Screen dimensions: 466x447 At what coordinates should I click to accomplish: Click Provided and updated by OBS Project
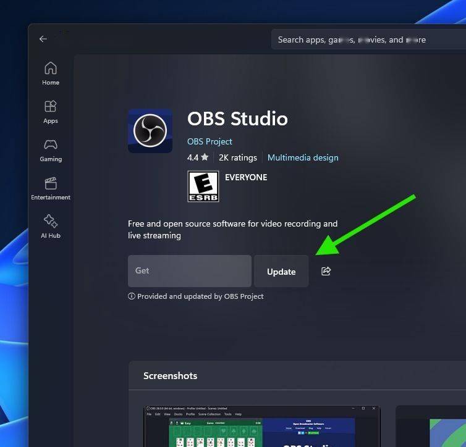pos(200,296)
